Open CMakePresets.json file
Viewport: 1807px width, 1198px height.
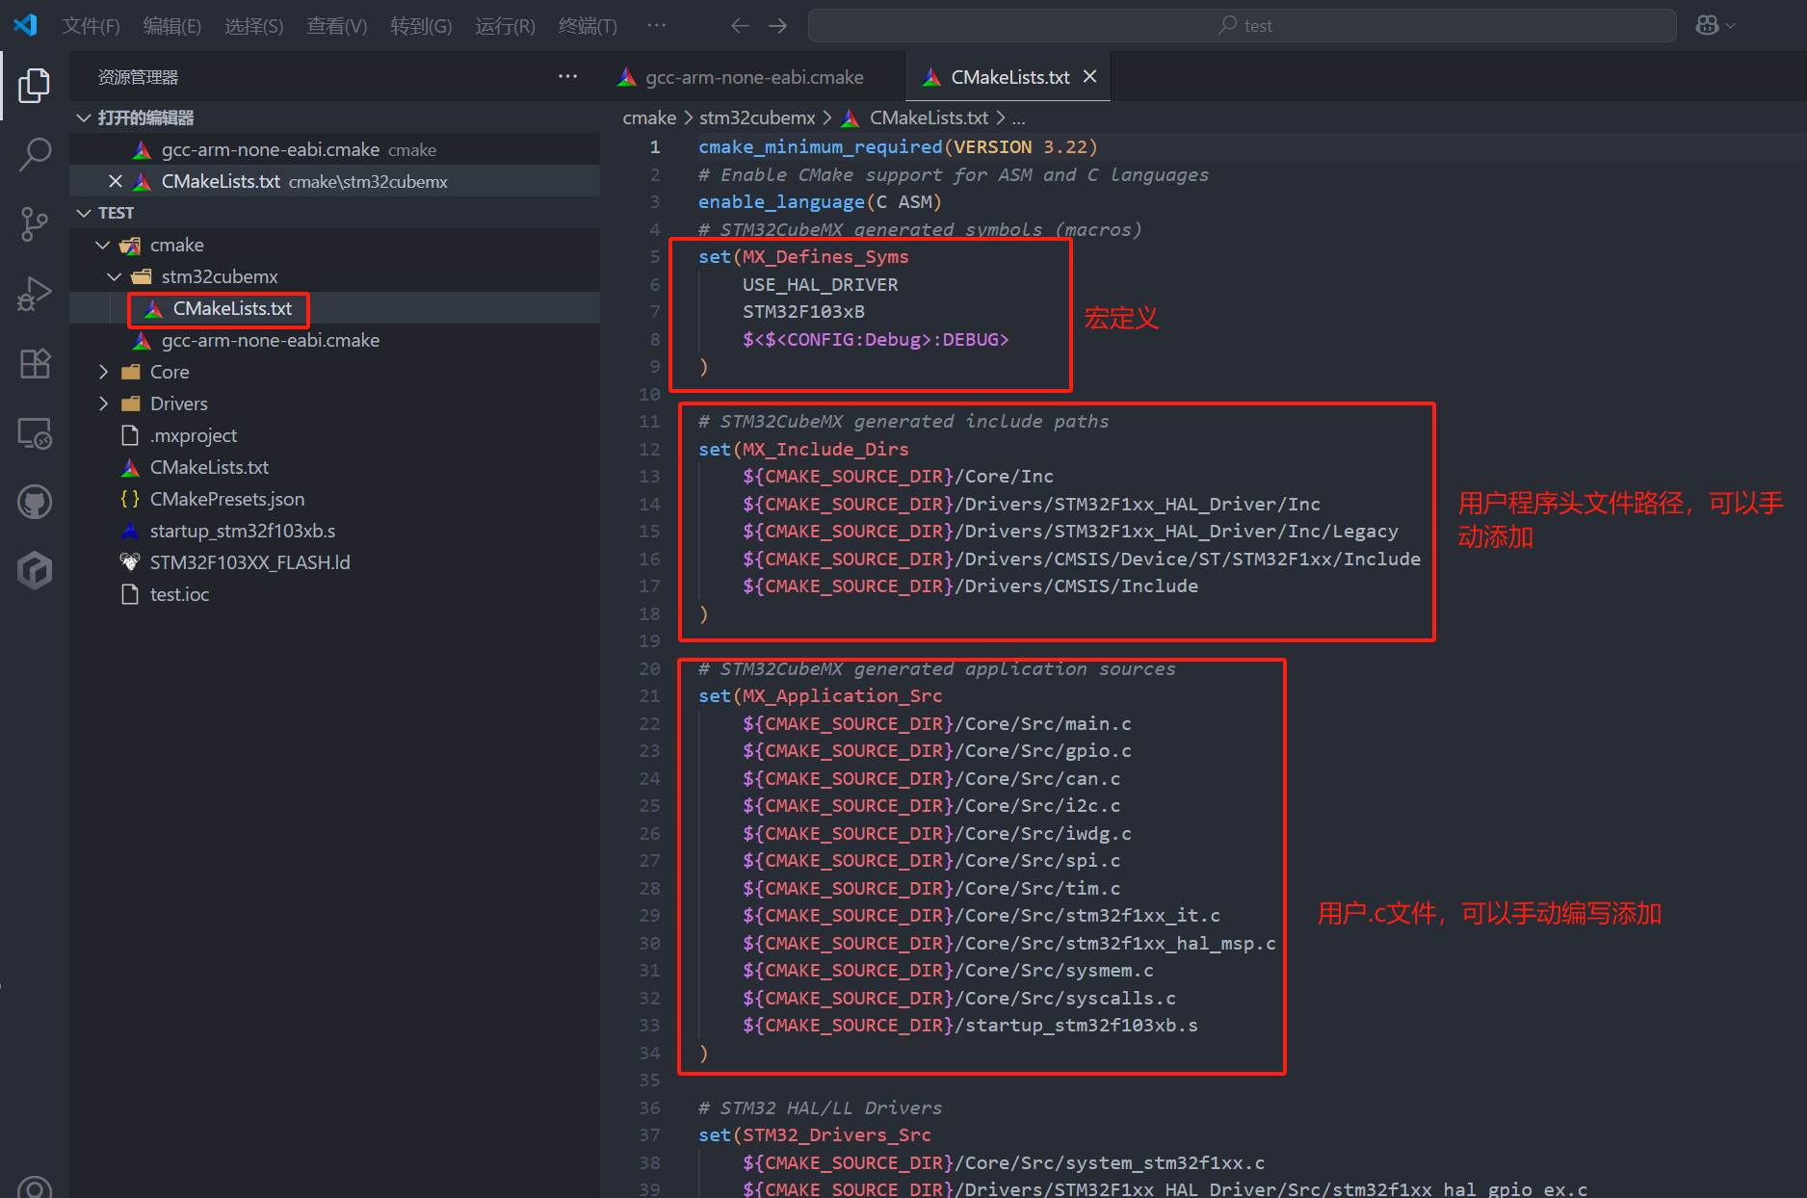pyautogui.click(x=335, y=499)
